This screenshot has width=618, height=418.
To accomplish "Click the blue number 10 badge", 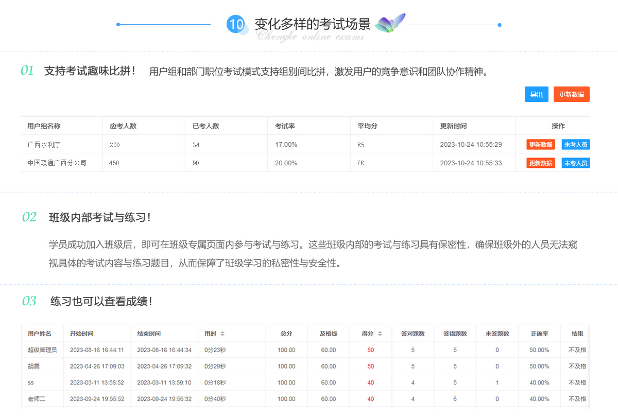I will (x=235, y=24).
